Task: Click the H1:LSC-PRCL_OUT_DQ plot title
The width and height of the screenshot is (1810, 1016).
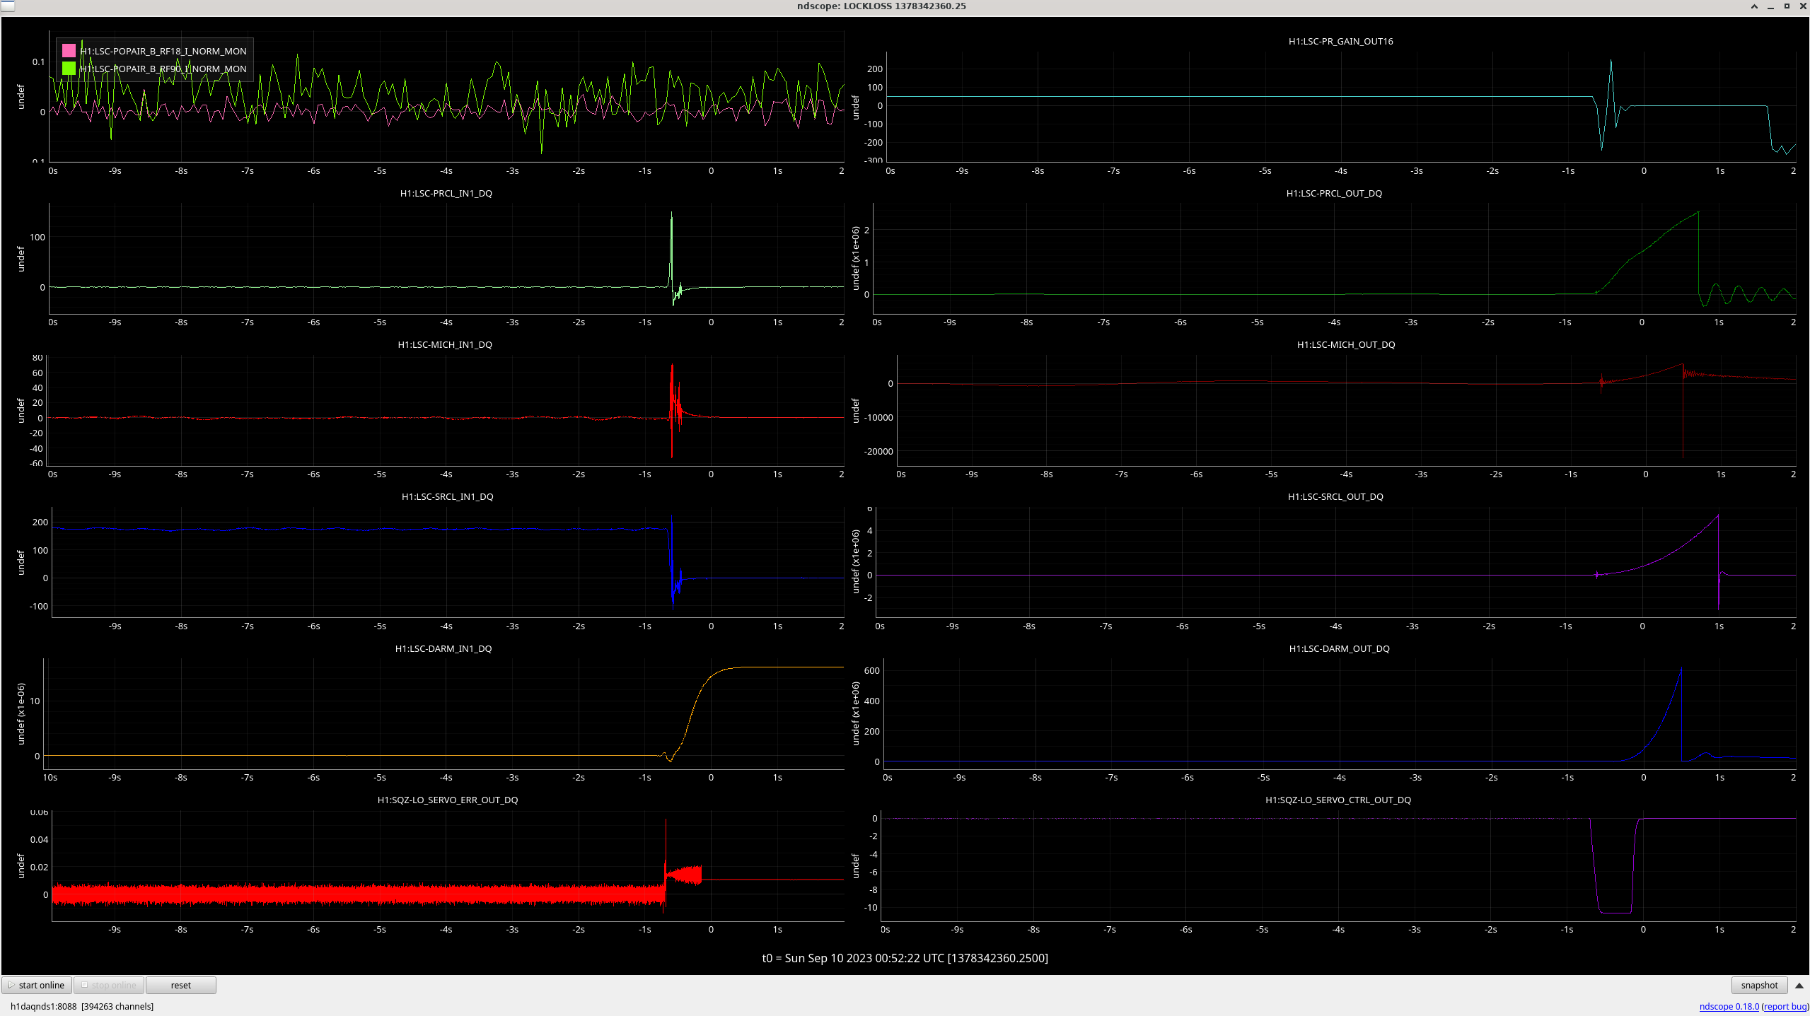Action: 1334,193
